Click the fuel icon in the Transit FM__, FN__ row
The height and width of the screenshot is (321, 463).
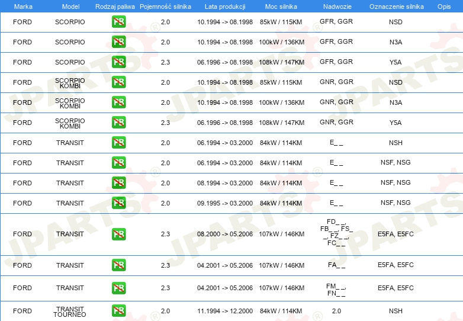tap(118, 288)
